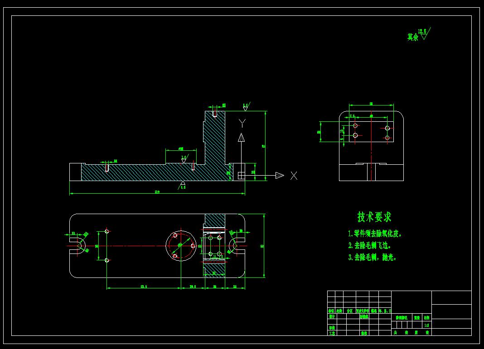
Task: Select the 83.5 dimension below the plan view
Action: pos(144,287)
